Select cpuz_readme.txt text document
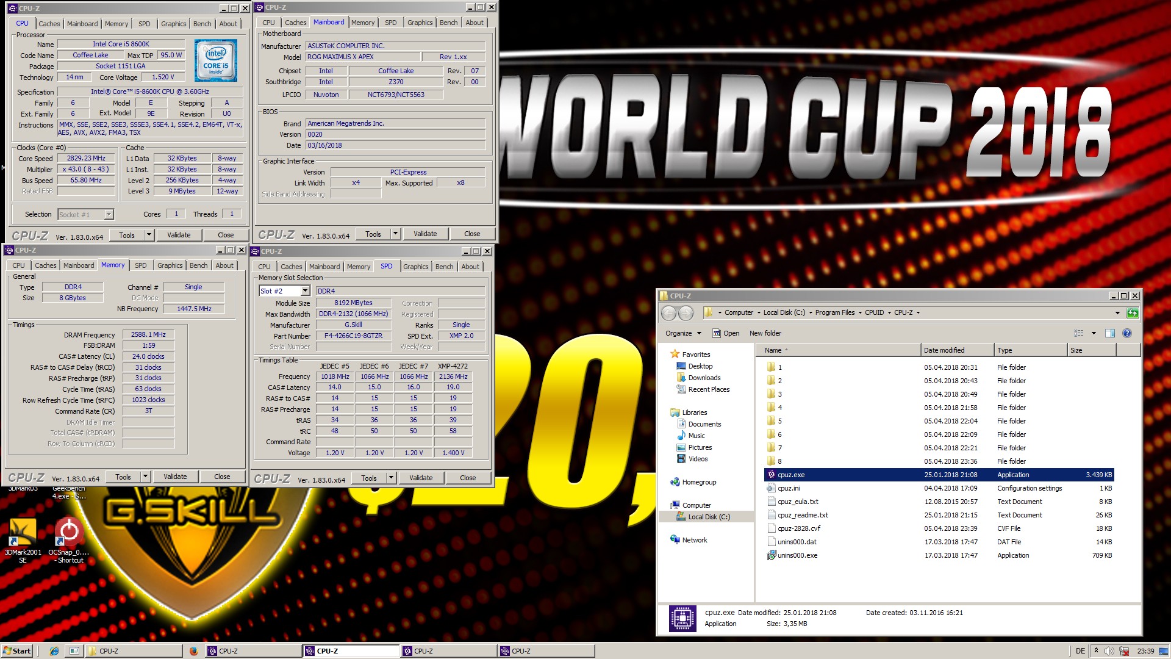 click(939, 515)
